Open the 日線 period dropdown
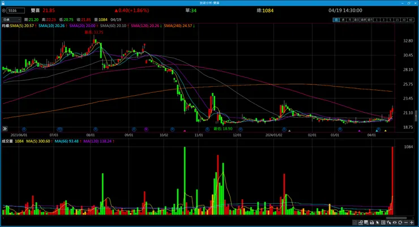419x227 pixels. point(11,19)
